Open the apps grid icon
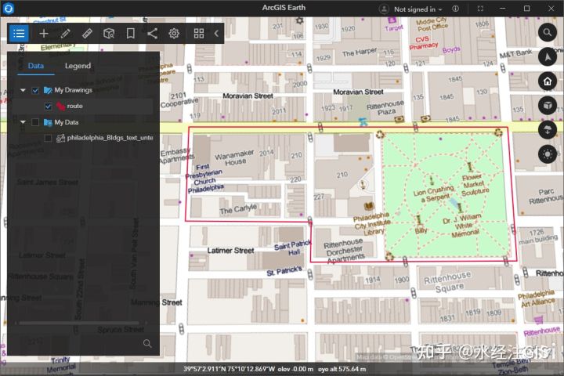The height and width of the screenshot is (376, 564). click(x=199, y=34)
